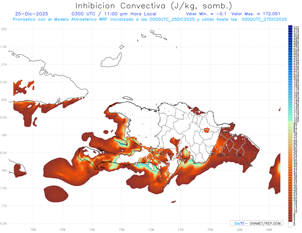Click the "22N" latitude label
The image size is (302, 233).
pos(4,29)
